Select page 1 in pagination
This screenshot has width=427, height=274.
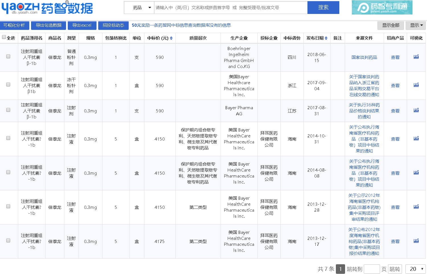[340, 269]
